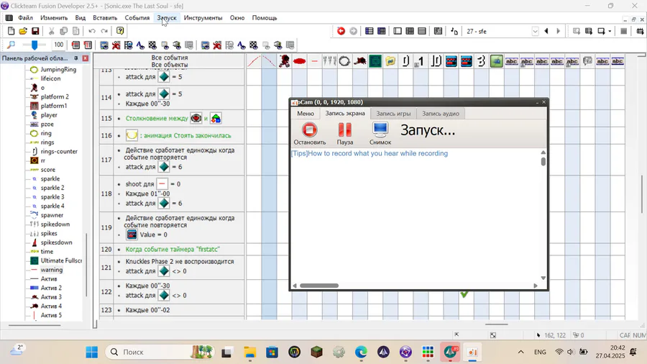Click the red dash object column icon

(x=314, y=61)
